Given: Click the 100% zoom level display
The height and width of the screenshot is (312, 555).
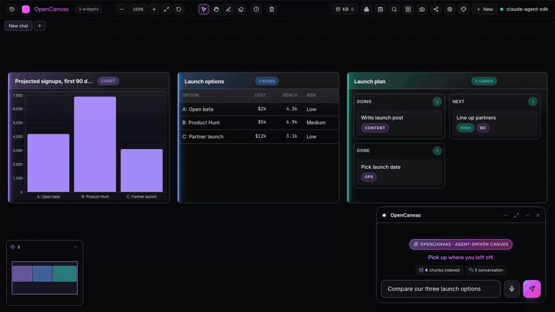Looking at the screenshot, I should [138, 9].
